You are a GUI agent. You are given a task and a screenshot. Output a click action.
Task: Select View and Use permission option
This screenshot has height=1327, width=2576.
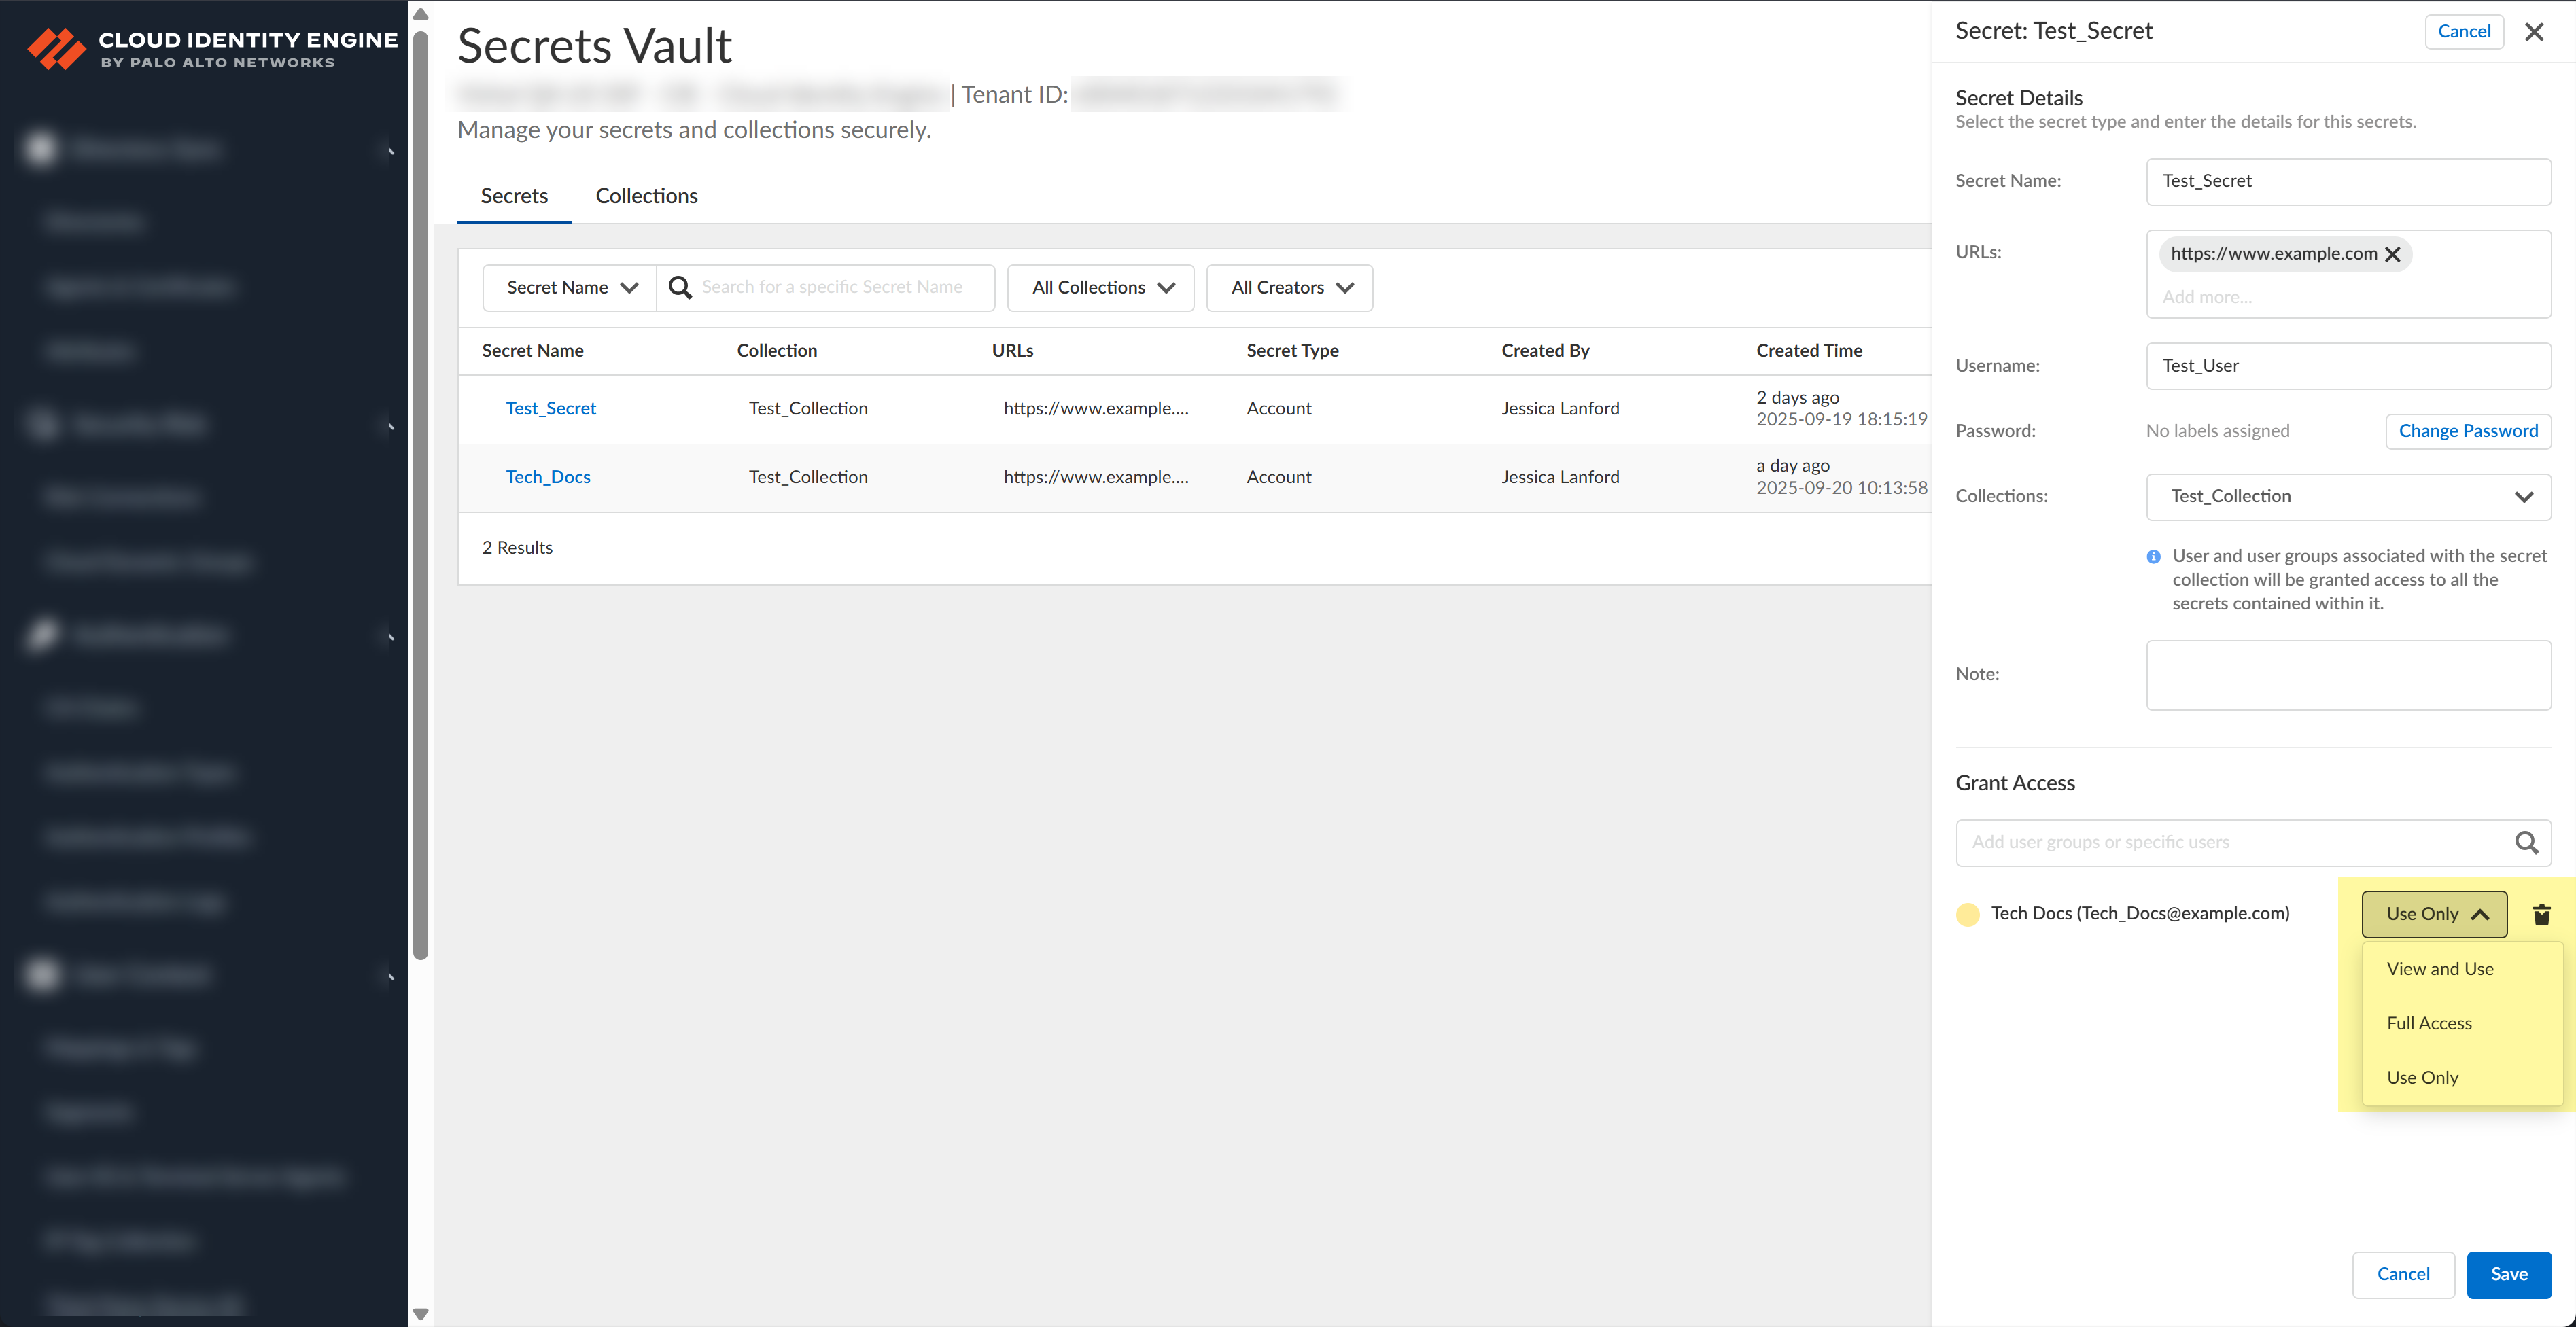pyautogui.click(x=2439, y=969)
